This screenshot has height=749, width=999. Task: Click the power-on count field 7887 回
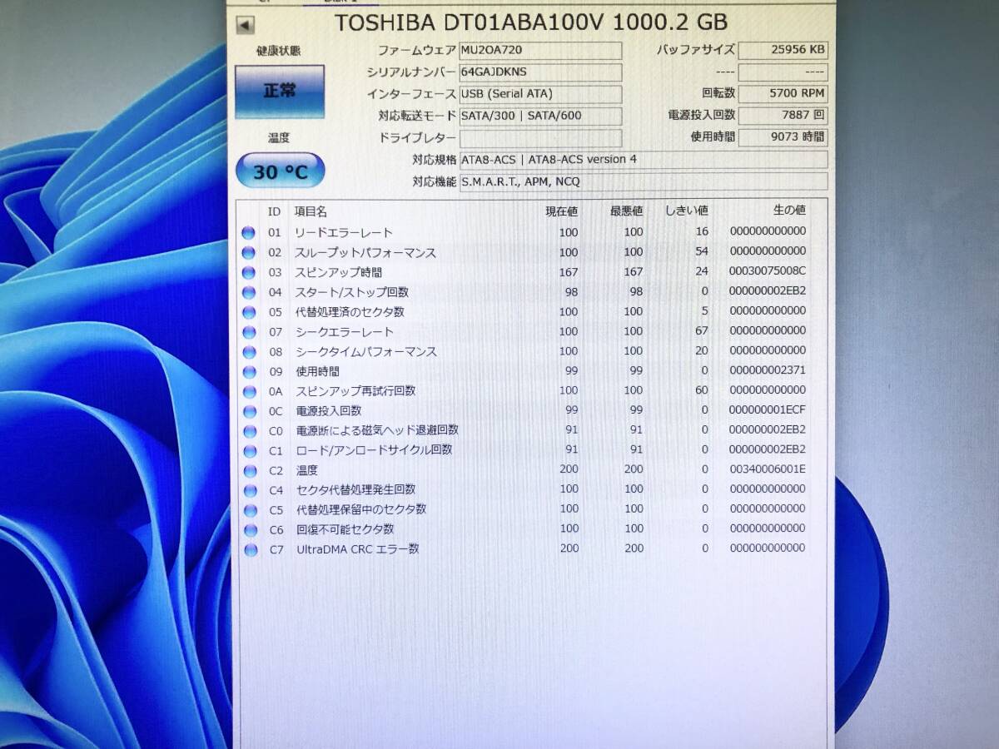pyautogui.click(x=783, y=116)
